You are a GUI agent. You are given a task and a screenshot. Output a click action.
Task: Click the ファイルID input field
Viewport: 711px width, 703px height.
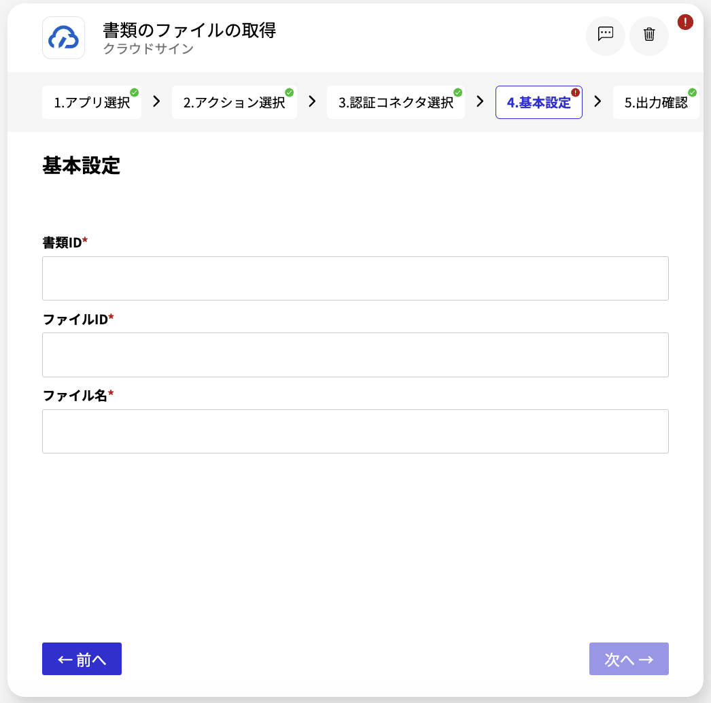355,355
